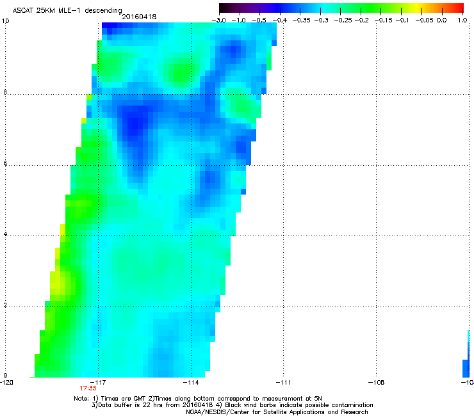Click the colorbar label -0.15
This screenshot has height=416, width=474.
click(x=383, y=20)
